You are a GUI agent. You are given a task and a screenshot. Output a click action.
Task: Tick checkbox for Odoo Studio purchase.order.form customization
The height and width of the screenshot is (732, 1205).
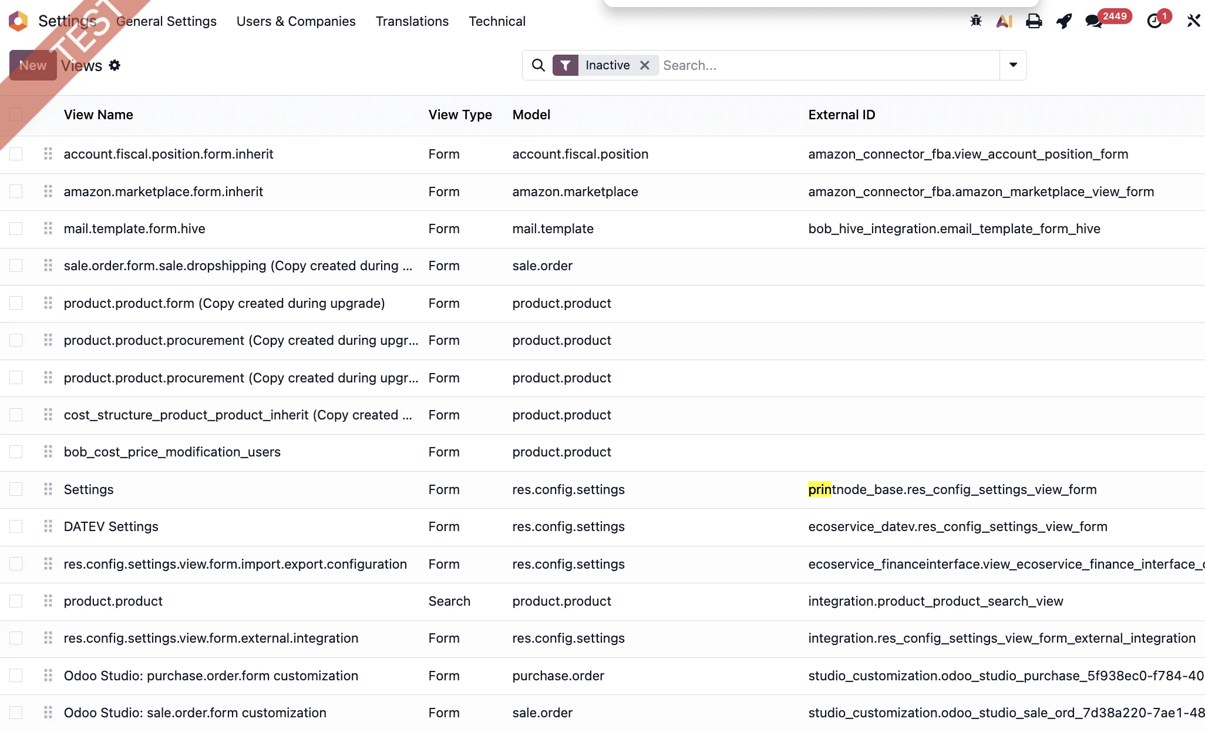click(16, 676)
